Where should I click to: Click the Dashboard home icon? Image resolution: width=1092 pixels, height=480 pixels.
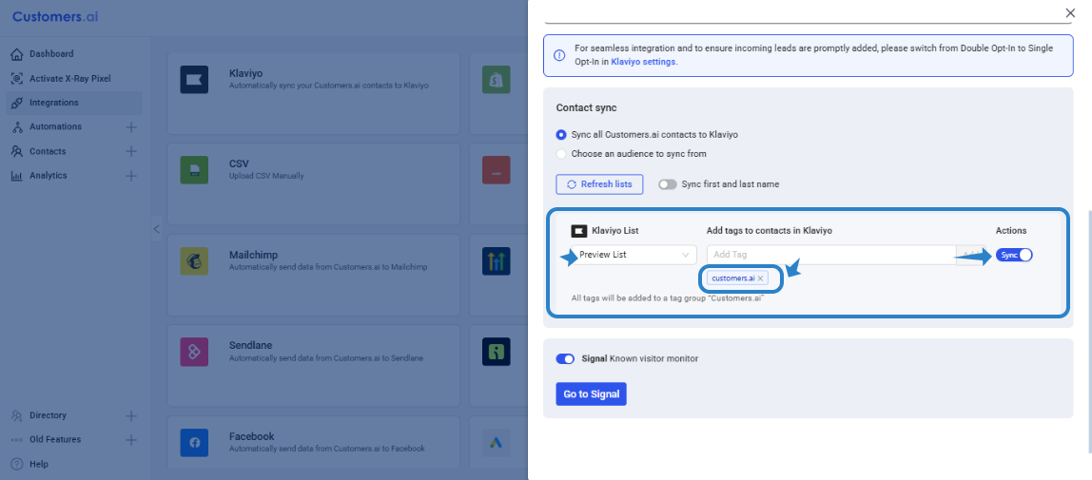pyautogui.click(x=17, y=53)
